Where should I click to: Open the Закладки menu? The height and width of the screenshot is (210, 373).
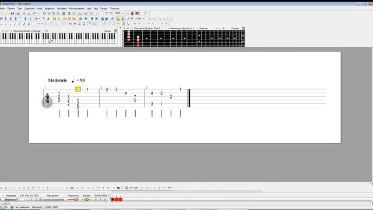(62, 8)
